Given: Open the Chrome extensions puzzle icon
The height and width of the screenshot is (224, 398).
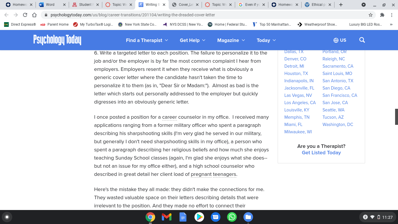Looking at the screenshot, I should coord(382,15).
